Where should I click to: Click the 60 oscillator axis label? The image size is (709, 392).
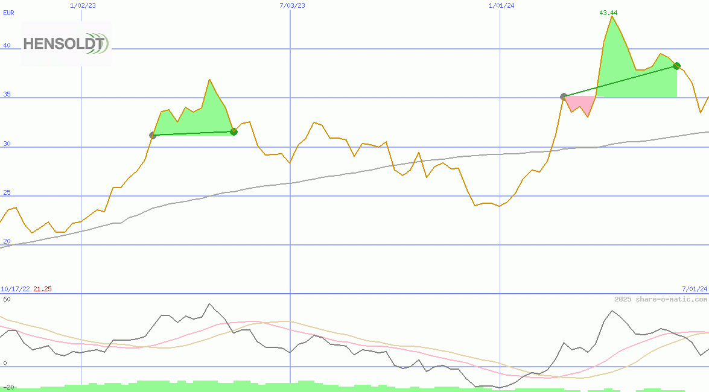pos(7,299)
